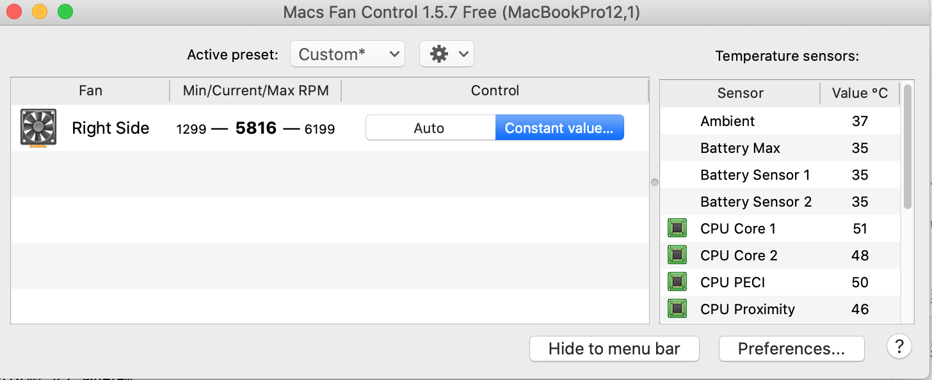Expand the chevron beside the gear button
The width and height of the screenshot is (932, 380).
point(463,54)
